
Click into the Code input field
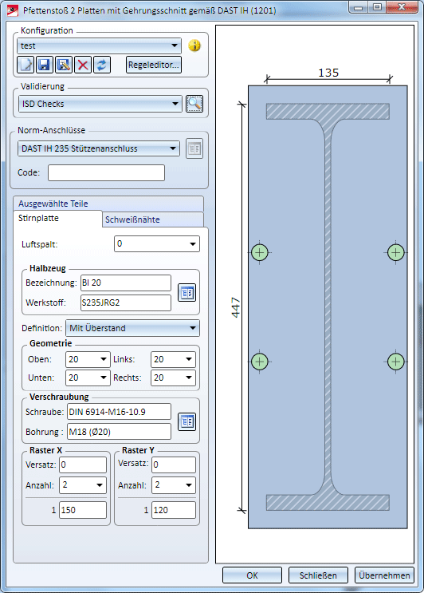point(106,173)
